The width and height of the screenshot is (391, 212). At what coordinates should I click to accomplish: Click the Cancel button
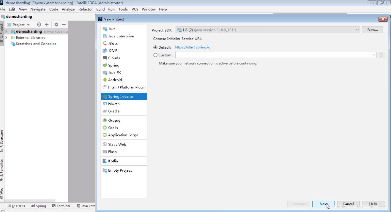click(x=348, y=204)
